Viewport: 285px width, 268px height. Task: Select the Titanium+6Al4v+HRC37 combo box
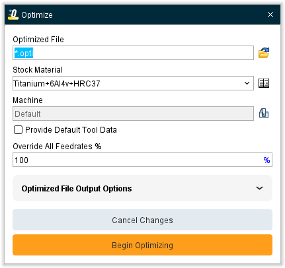click(x=133, y=83)
